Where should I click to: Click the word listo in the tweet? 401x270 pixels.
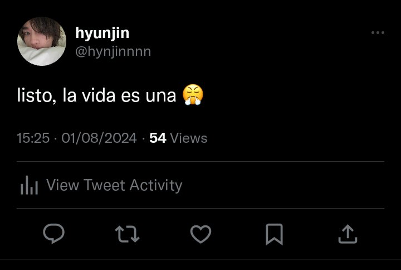[x=35, y=96]
